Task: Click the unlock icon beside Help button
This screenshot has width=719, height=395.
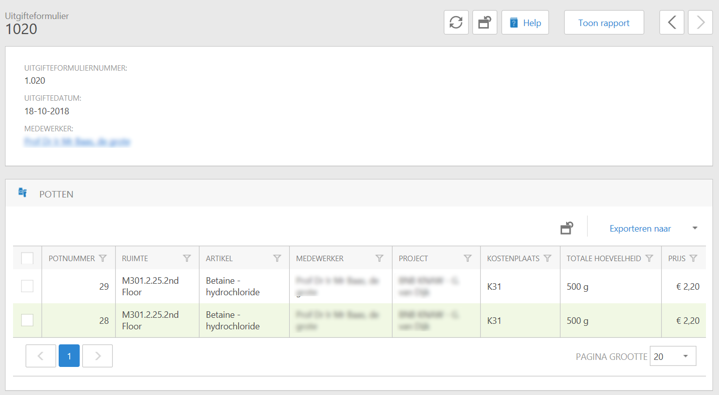Action: pos(484,23)
